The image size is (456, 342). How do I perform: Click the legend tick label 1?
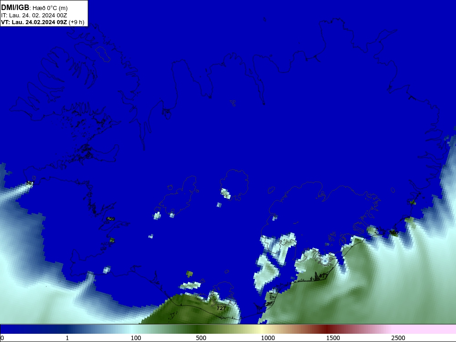[67, 338]
